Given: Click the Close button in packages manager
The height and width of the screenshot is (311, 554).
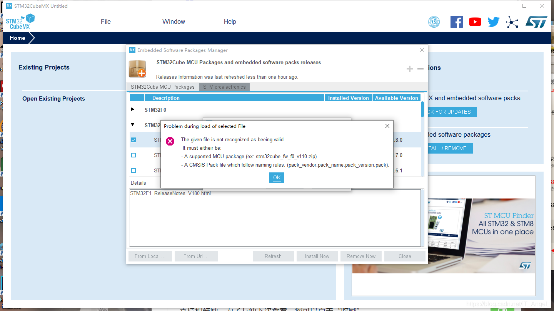Looking at the screenshot, I should coord(405,256).
